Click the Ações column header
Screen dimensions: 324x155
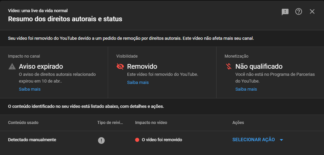[x=238, y=123]
